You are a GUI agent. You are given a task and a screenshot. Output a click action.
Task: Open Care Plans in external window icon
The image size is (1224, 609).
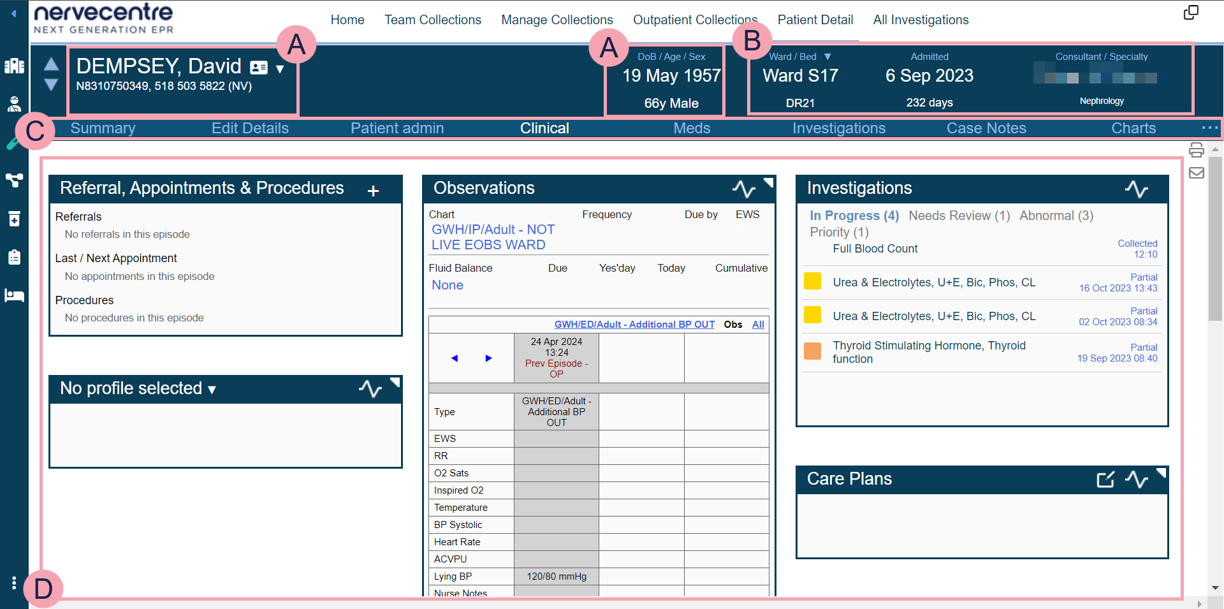[x=1105, y=480]
